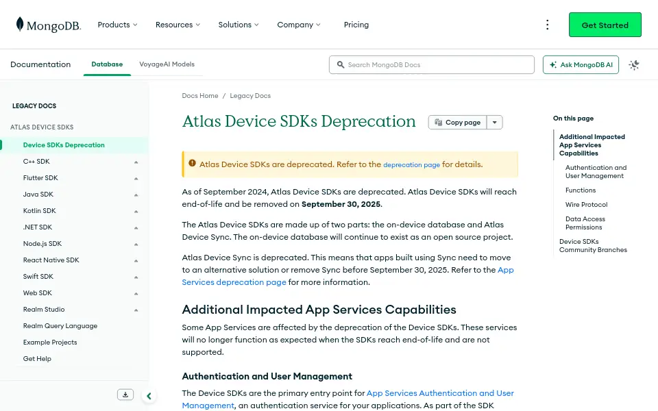
Task: Jump to Wire Protocol section
Action: (586, 205)
